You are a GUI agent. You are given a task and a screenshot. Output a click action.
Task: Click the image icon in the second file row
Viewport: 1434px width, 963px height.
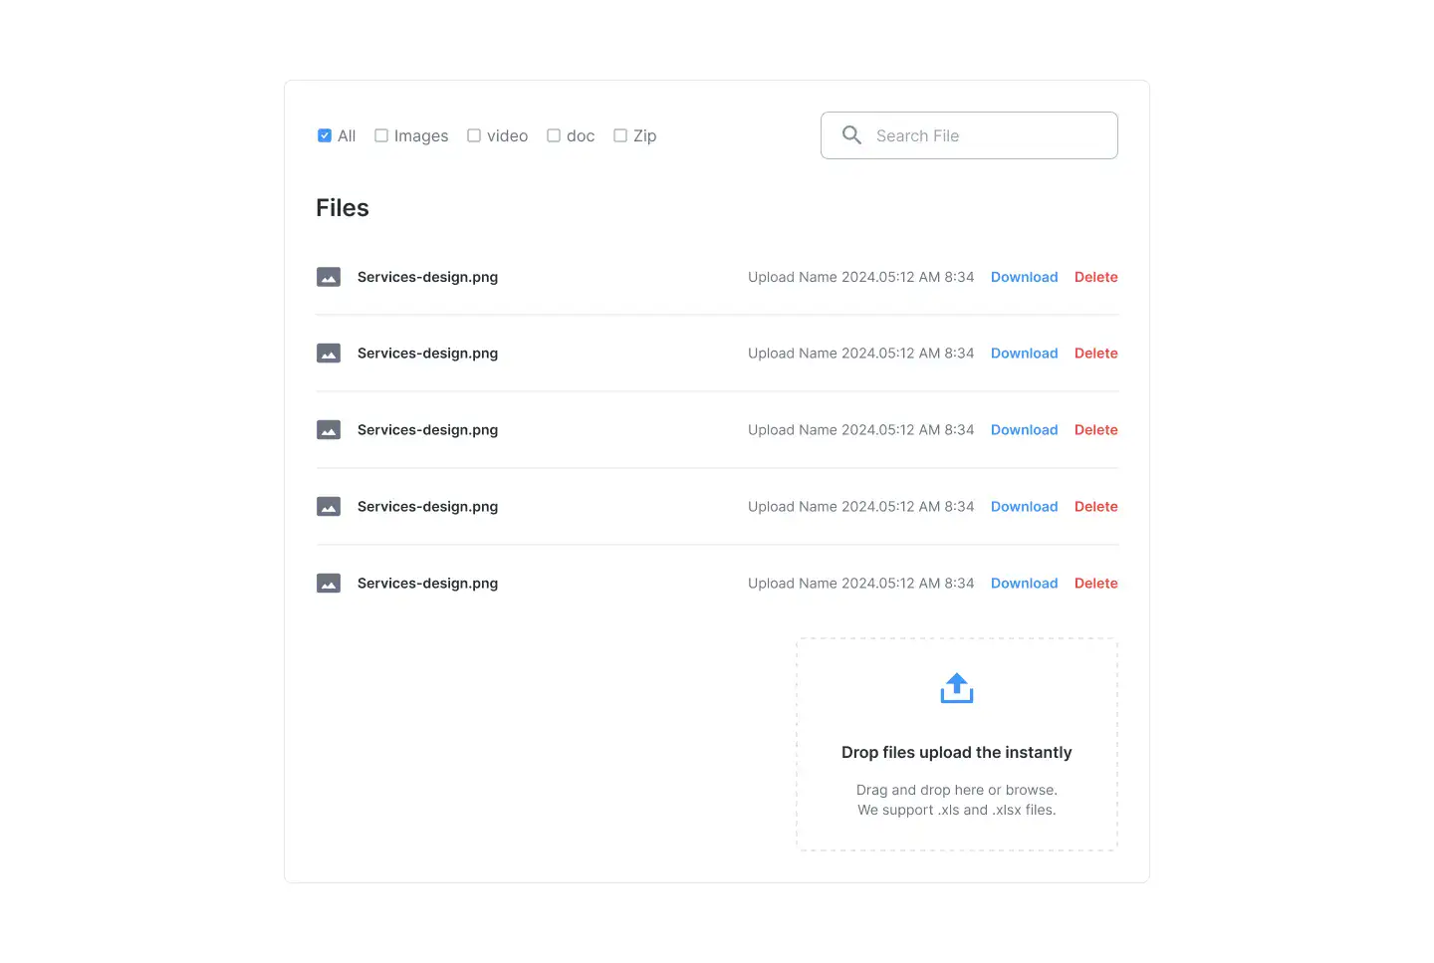pyautogui.click(x=329, y=354)
